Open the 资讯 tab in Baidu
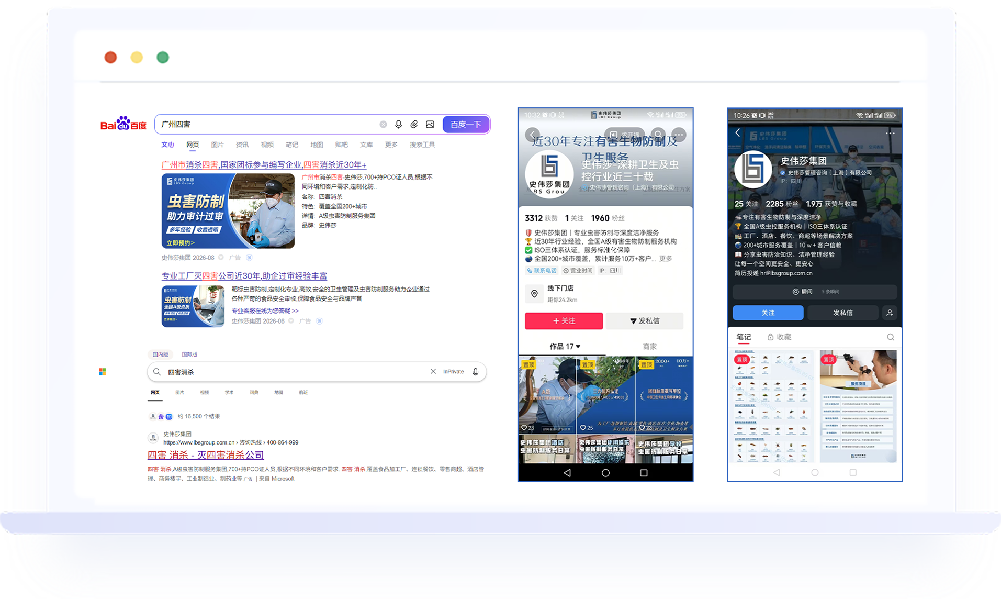1001x599 pixels. point(242,145)
